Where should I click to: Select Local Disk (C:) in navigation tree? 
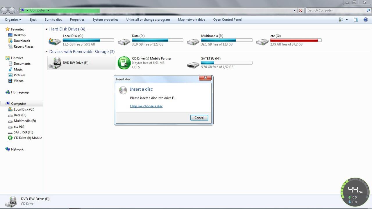pos(24,109)
